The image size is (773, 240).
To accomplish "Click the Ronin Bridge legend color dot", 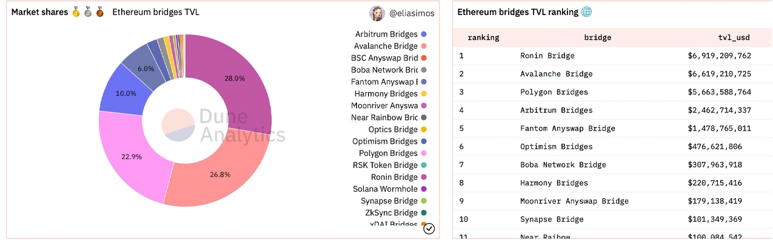I will click(x=424, y=177).
